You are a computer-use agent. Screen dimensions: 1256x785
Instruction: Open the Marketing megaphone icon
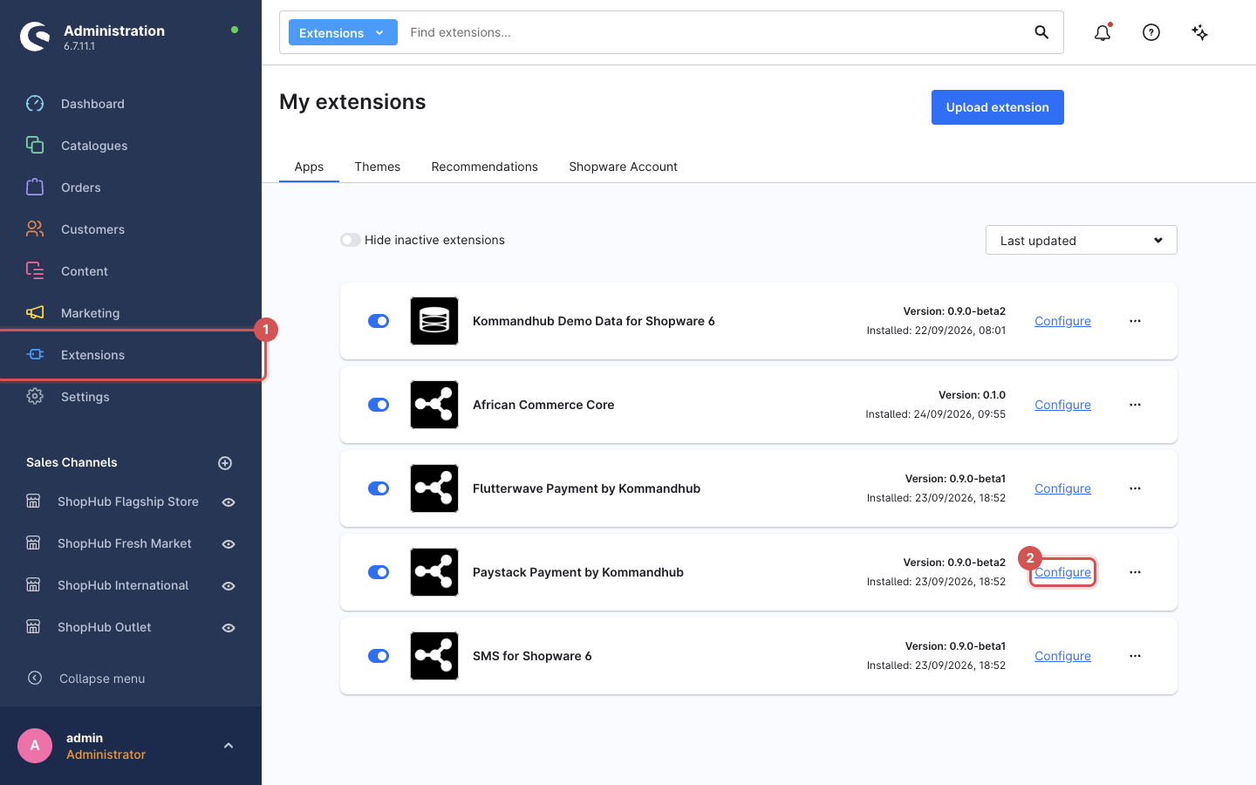(x=35, y=313)
